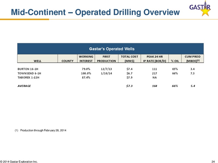The image size is (218, 163).
Task: Select the 'BURTON 16-1H' well name
Action: [28, 69]
